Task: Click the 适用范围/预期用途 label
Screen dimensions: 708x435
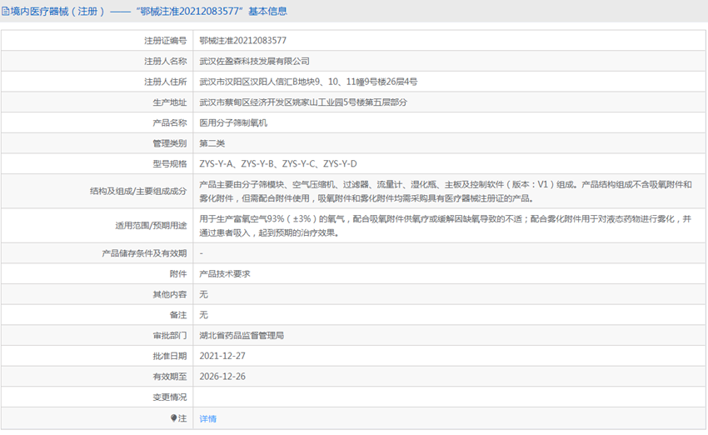Action: click(151, 225)
